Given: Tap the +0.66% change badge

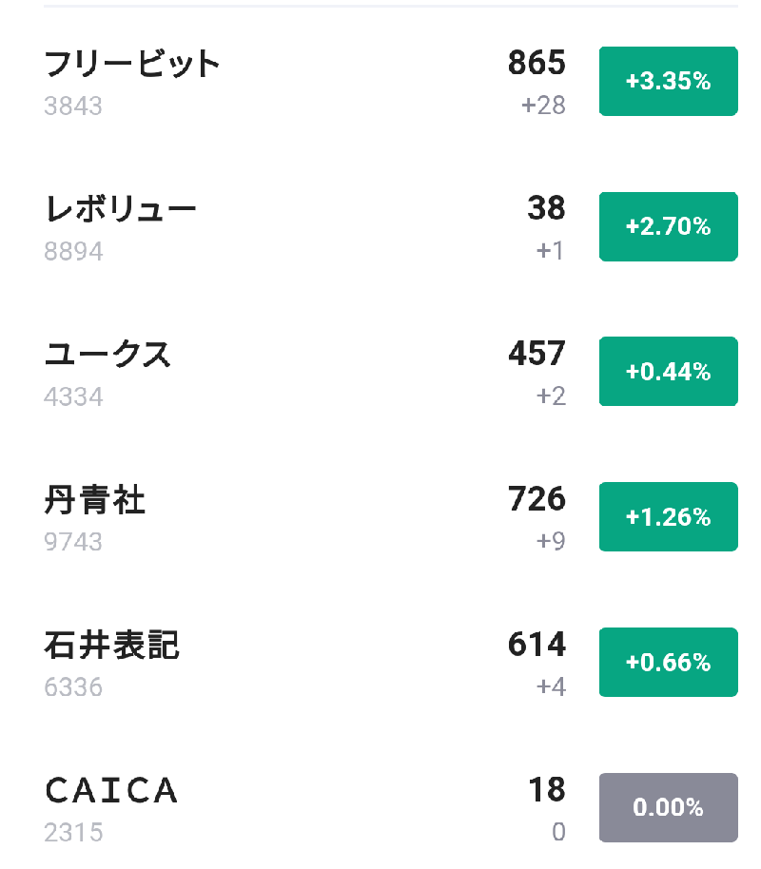Looking at the screenshot, I should tap(668, 663).
